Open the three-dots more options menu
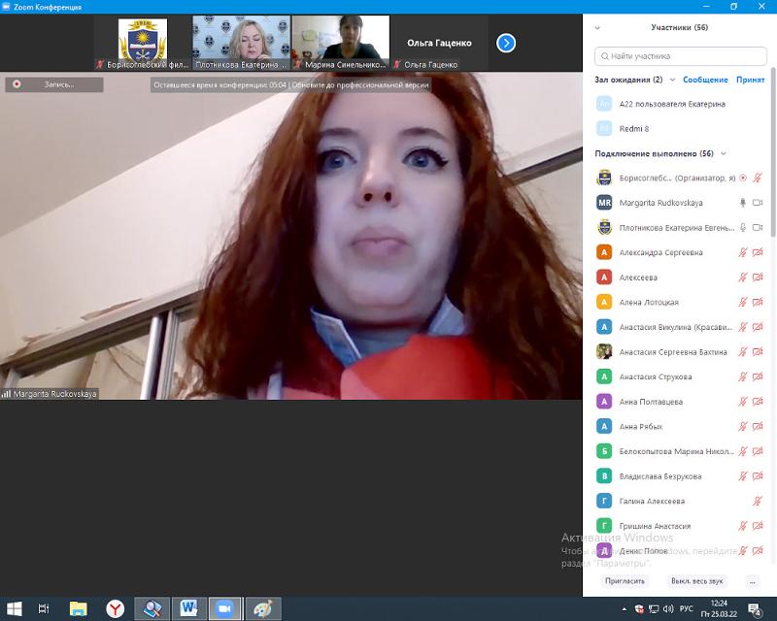This screenshot has height=621, width=777. coord(752,580)
